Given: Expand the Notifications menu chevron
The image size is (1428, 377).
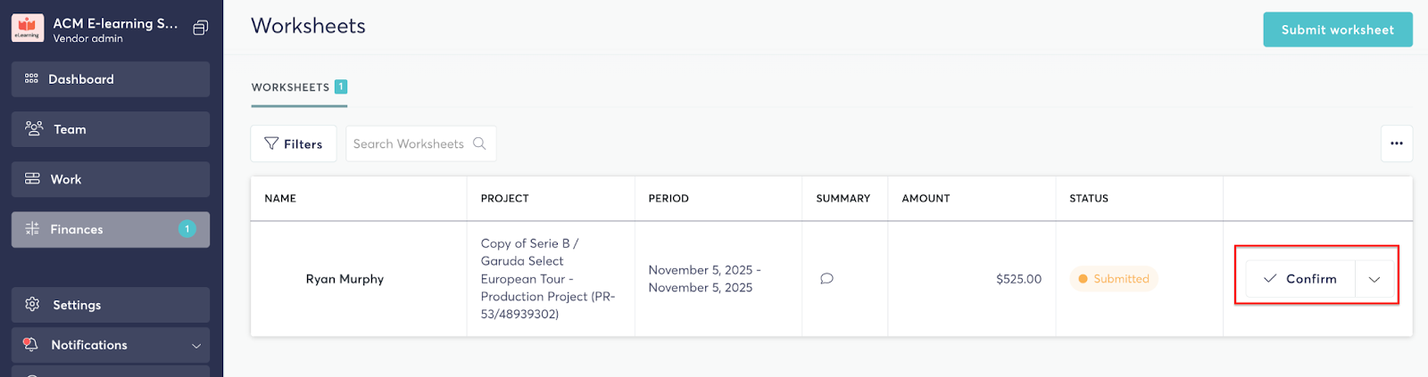Looking at the screenshot, I should point(196,346).
